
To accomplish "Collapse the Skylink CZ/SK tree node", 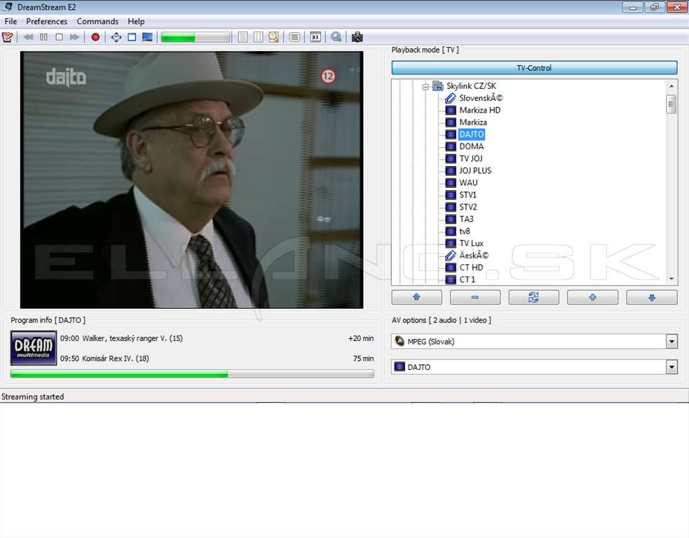I will coord(425,87).
